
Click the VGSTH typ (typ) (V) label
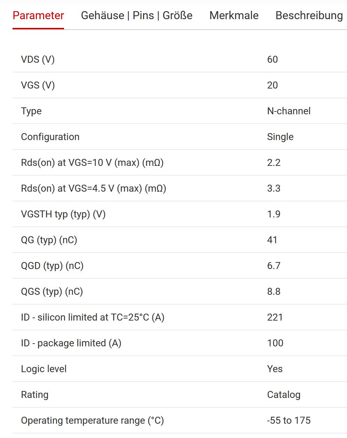tap(63, 214)
